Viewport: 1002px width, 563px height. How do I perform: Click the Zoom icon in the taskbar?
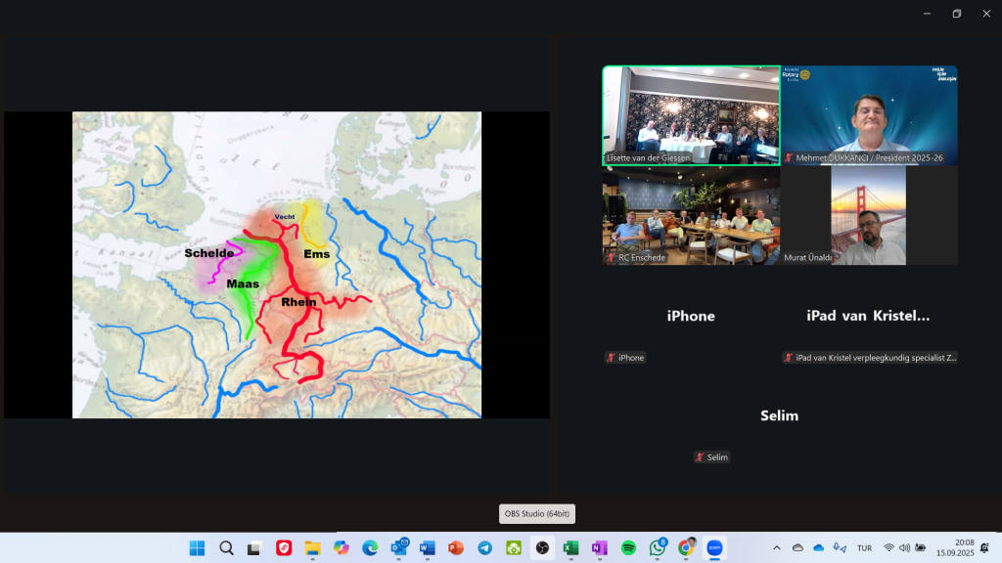coord(714,547)
